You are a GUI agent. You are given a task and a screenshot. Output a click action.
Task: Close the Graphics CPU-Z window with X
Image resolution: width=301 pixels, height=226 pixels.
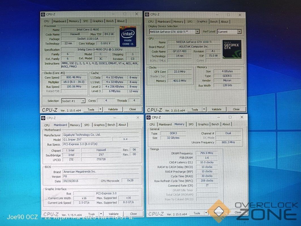point(240,15)
